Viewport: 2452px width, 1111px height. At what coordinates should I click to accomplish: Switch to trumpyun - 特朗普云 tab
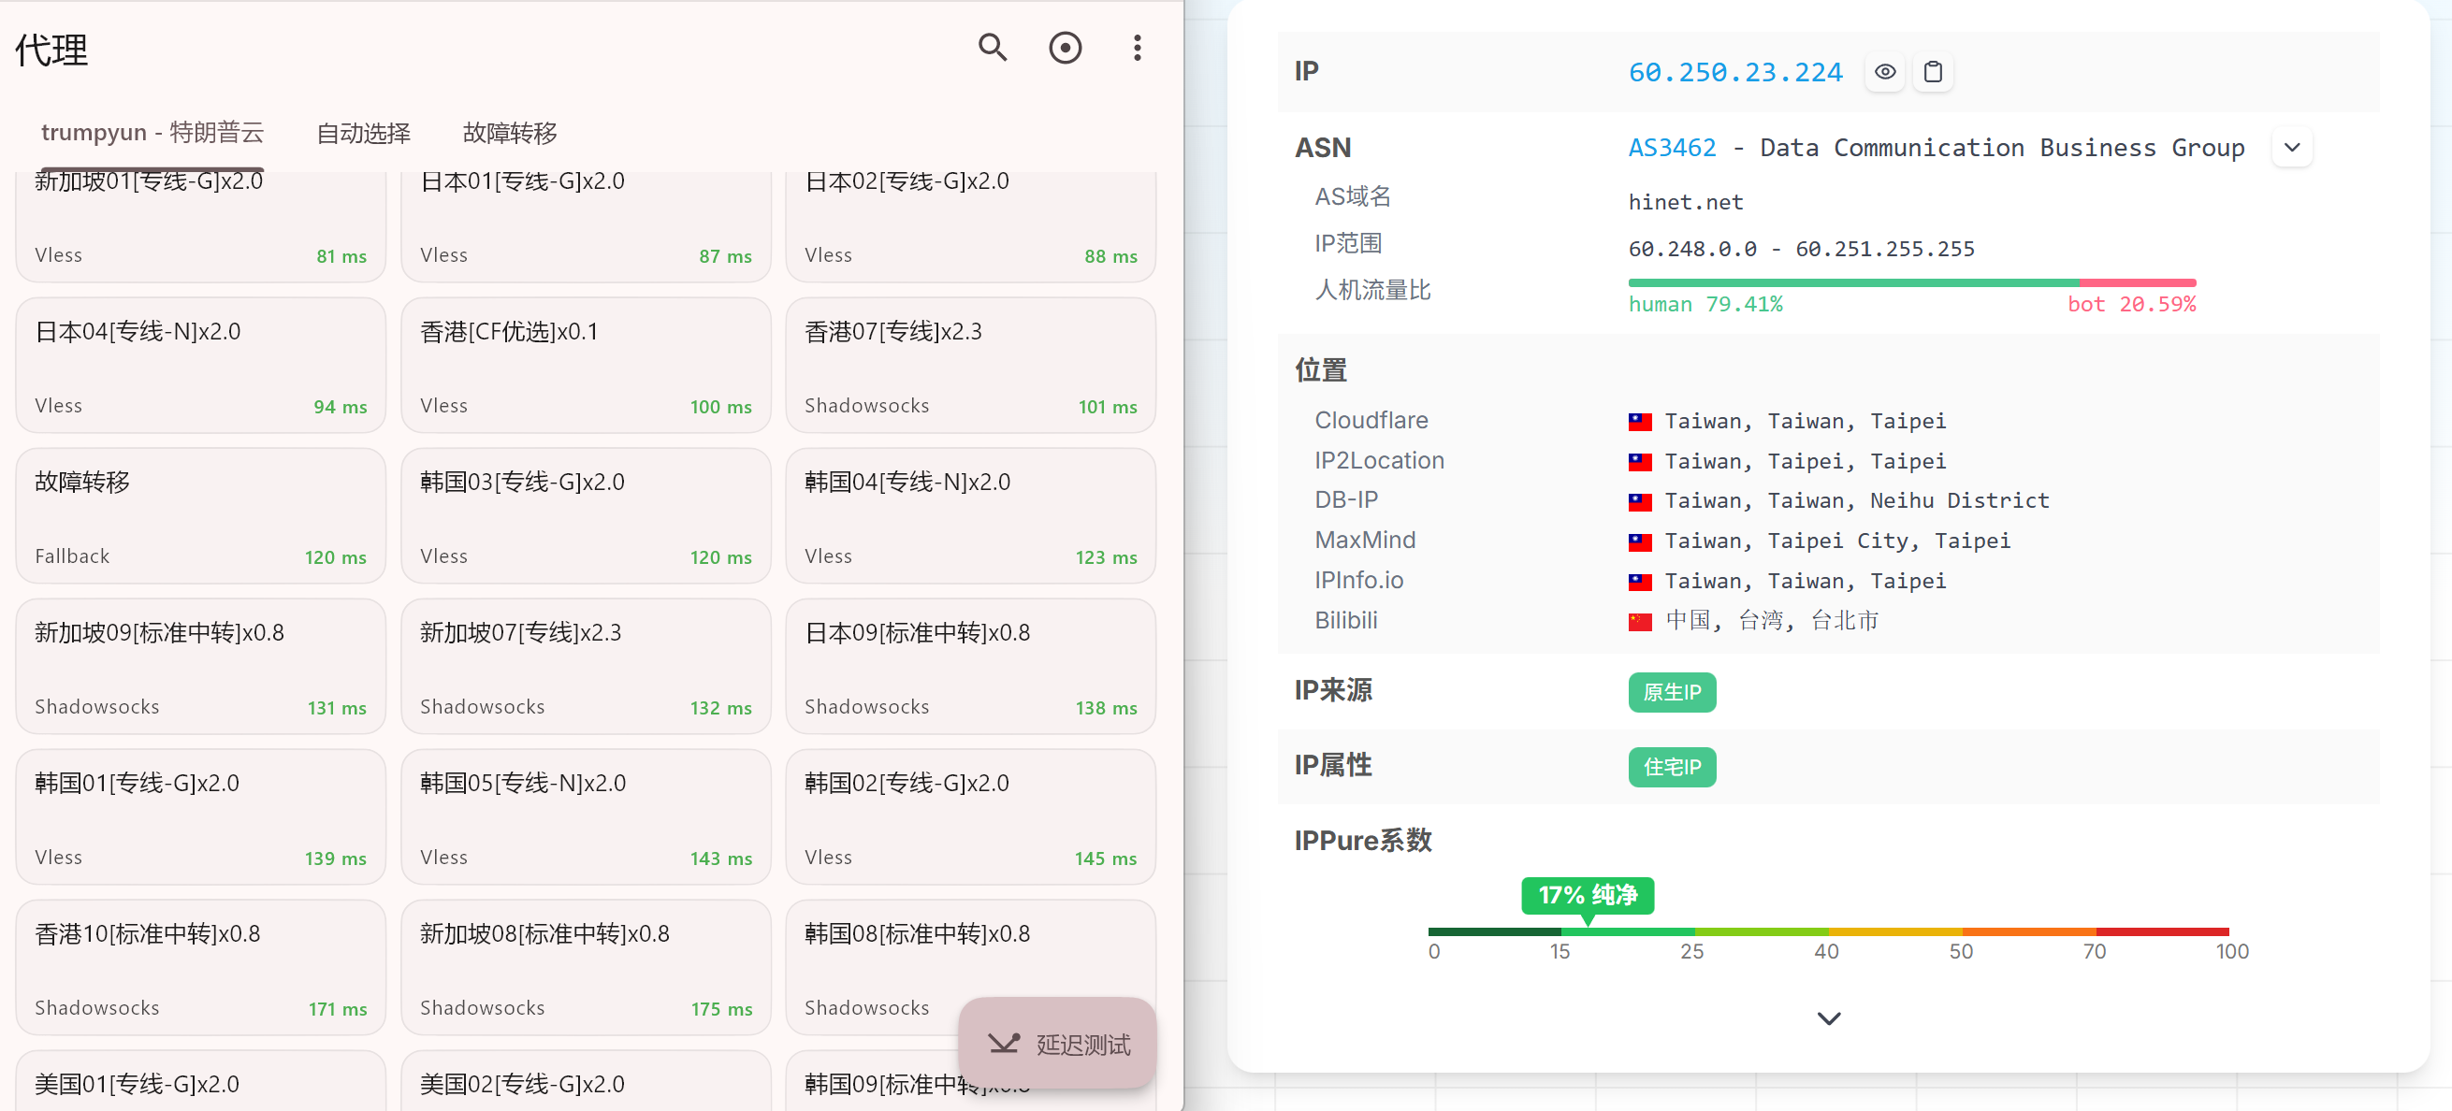point(152,132)
